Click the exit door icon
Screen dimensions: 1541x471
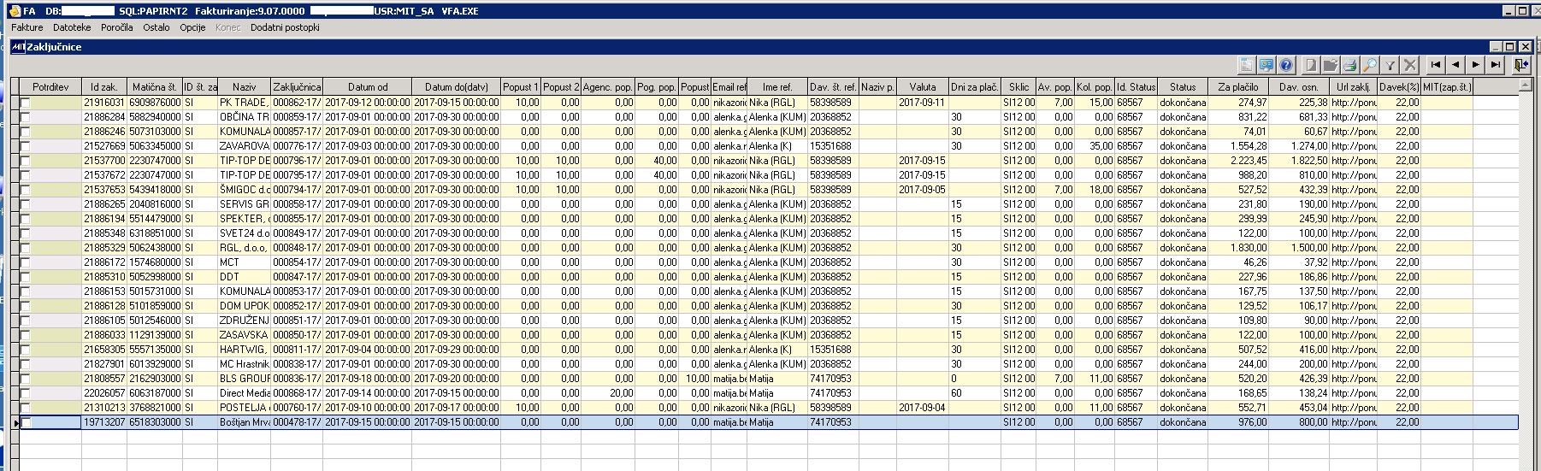pos(1520,64)
